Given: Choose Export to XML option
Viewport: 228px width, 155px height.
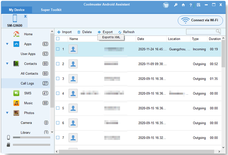Looking at the screenshot, I should coord(111,37).
